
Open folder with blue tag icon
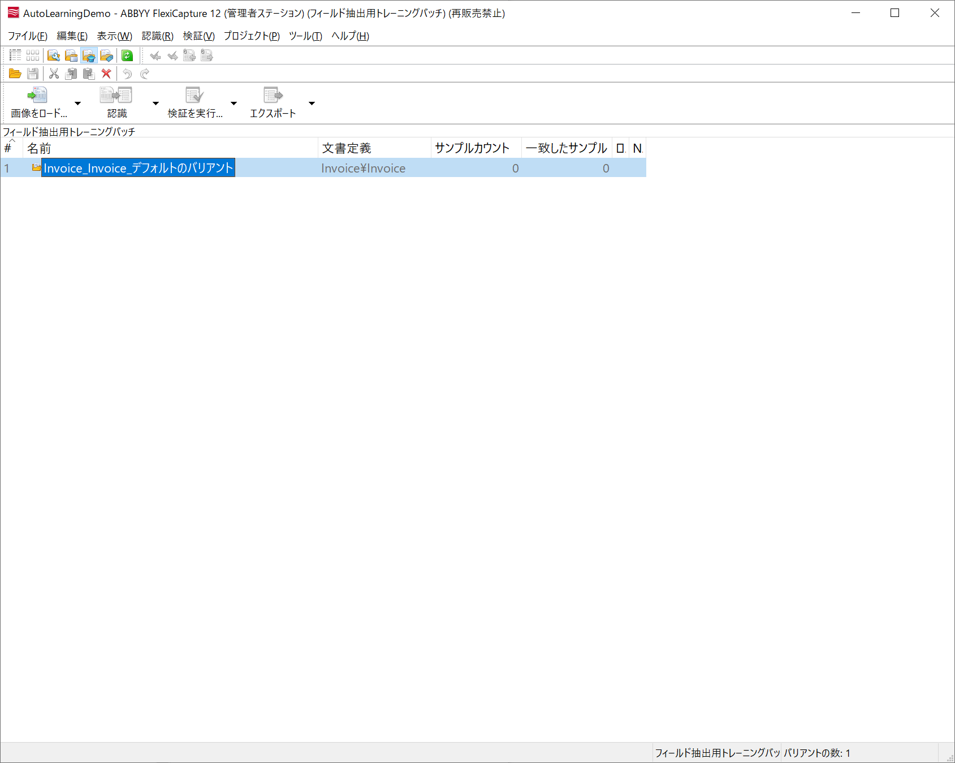[106, 55]
